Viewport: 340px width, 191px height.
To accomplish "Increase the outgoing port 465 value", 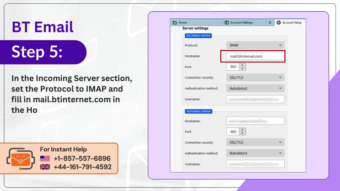I will 242,130.
